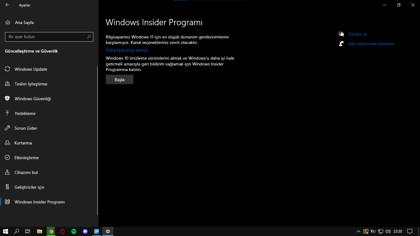Click the sidebar vertical scrollbar

pyautogui.click(x=97, y=140)
